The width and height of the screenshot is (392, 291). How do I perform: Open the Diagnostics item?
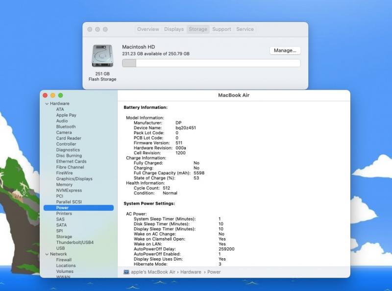[68, 150]
